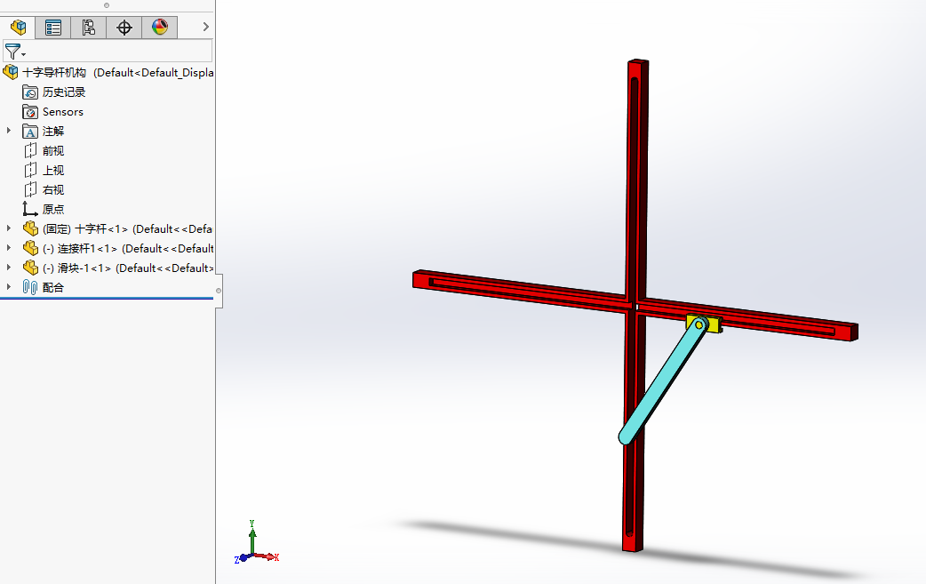The height and width of the screenshot is (584, 926).
Task: Select the 十字导杆机构 top-level assembly
Action: point(118,73)
